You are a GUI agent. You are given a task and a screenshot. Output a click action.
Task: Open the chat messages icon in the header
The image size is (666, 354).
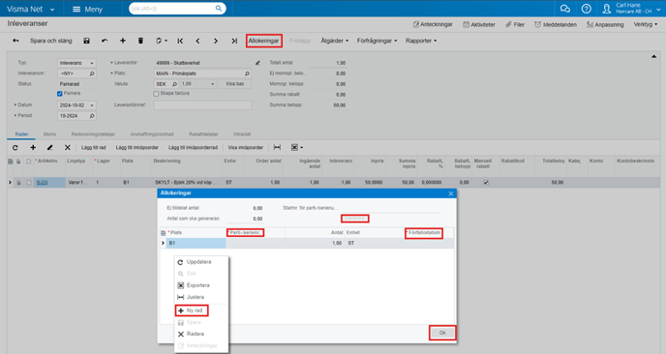(x=565, y=9)
